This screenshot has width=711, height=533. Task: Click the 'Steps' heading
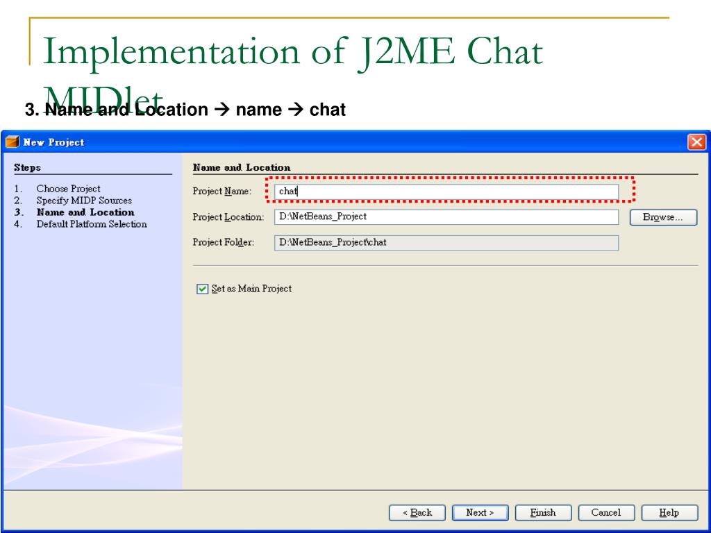pos(27,167)
